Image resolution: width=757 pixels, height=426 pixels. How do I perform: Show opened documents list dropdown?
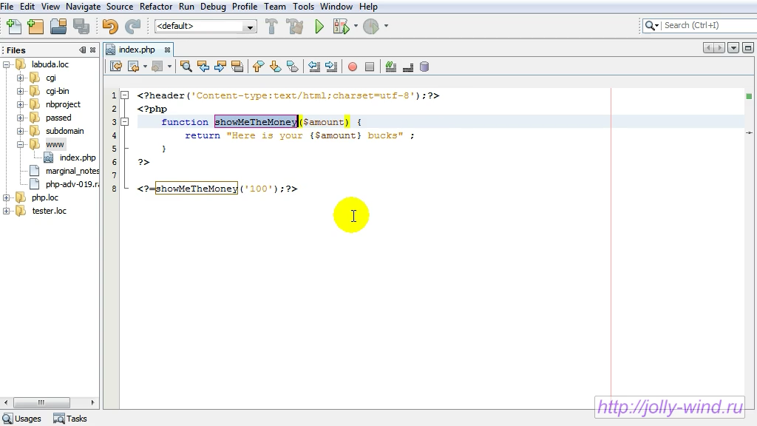733,48
